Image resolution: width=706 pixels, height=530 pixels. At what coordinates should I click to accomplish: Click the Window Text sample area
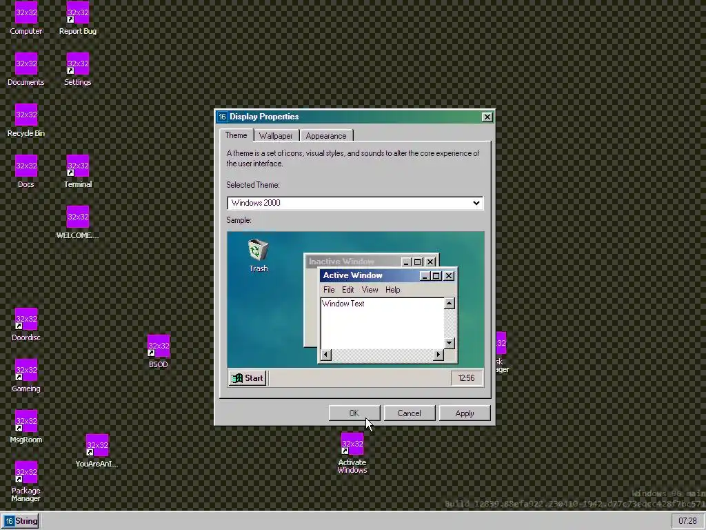tap(382, 323)
